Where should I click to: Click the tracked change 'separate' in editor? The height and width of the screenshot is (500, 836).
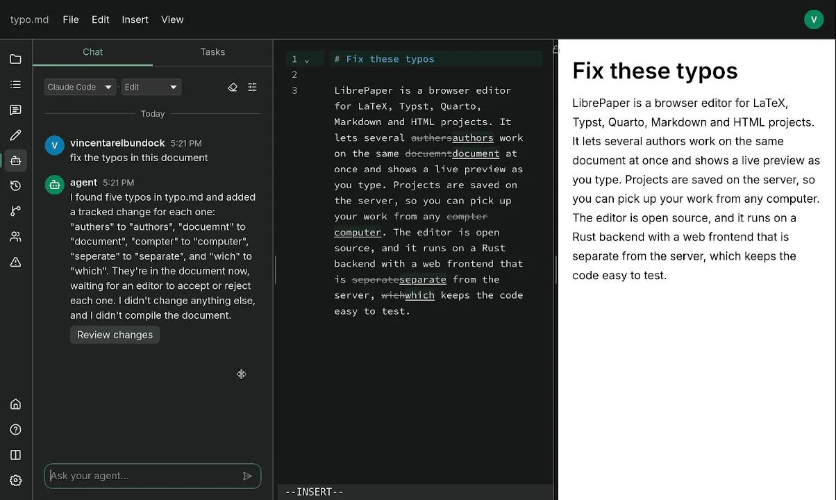pyautogui.click(x=423, y=280)
